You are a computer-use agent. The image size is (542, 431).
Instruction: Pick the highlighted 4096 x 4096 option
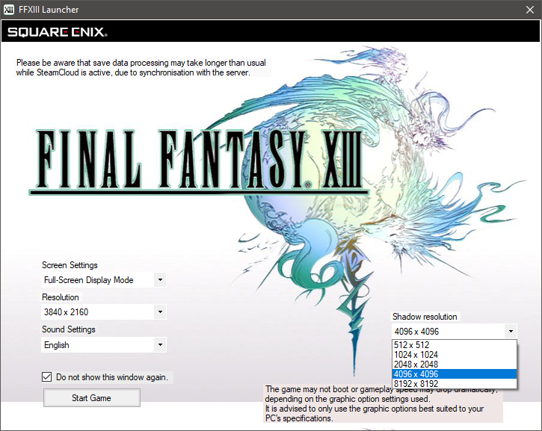(x=455, y=373)
